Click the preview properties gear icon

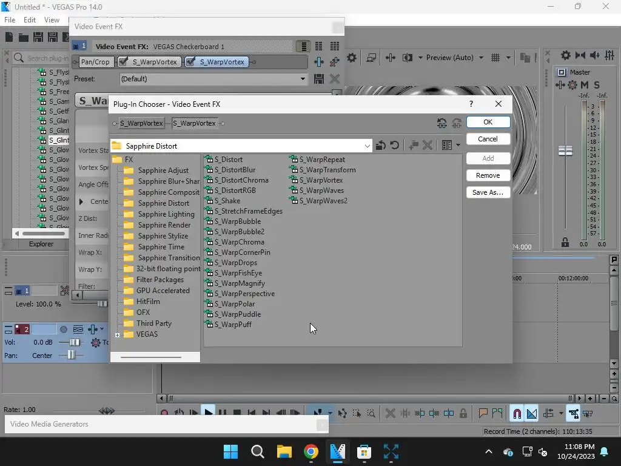click(x=352, y=58)
